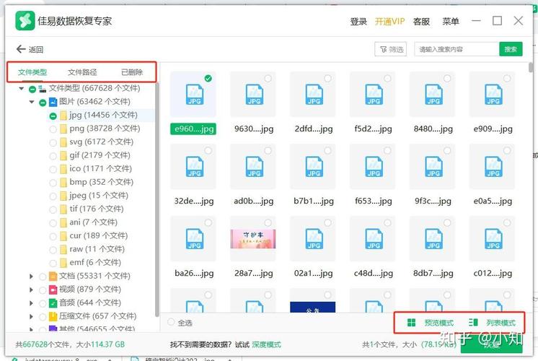Open the 28a7....jpg thumbnail preview
The image size is (538, 361).
click(x=253, y=239)
